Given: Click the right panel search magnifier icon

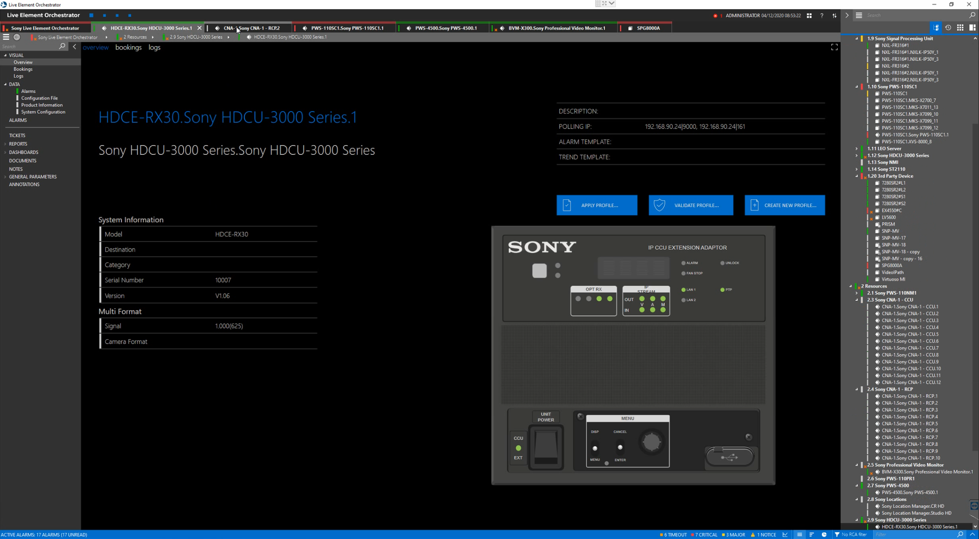Looking at the screenshot, I should click(x=972, y=15).
